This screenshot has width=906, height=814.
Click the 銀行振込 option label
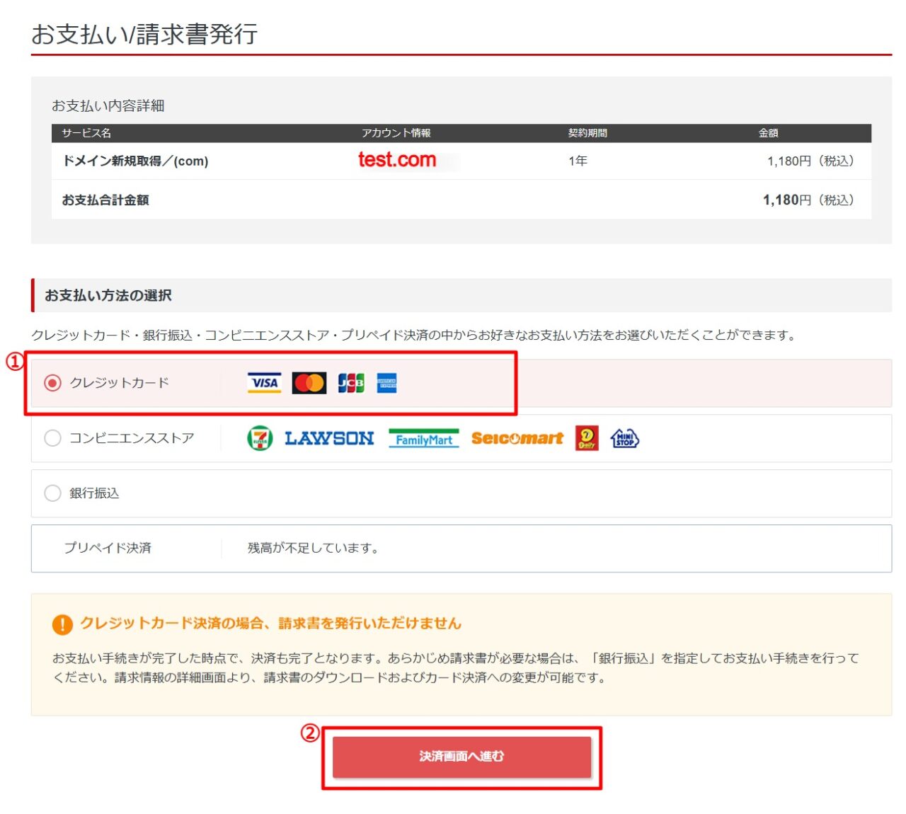click(94, 493)
